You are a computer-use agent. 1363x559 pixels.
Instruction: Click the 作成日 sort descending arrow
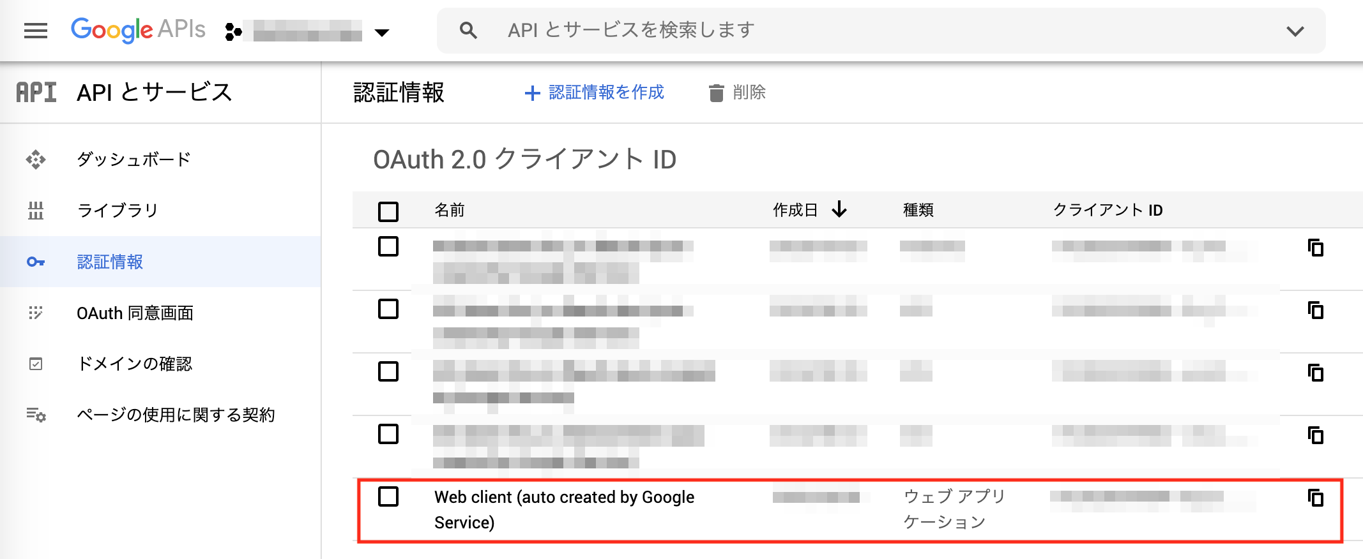pyautogui.click(x=839, y=209)
